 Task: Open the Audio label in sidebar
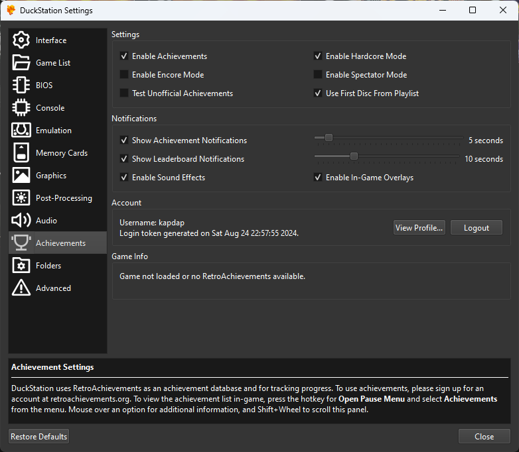[46, 220]
